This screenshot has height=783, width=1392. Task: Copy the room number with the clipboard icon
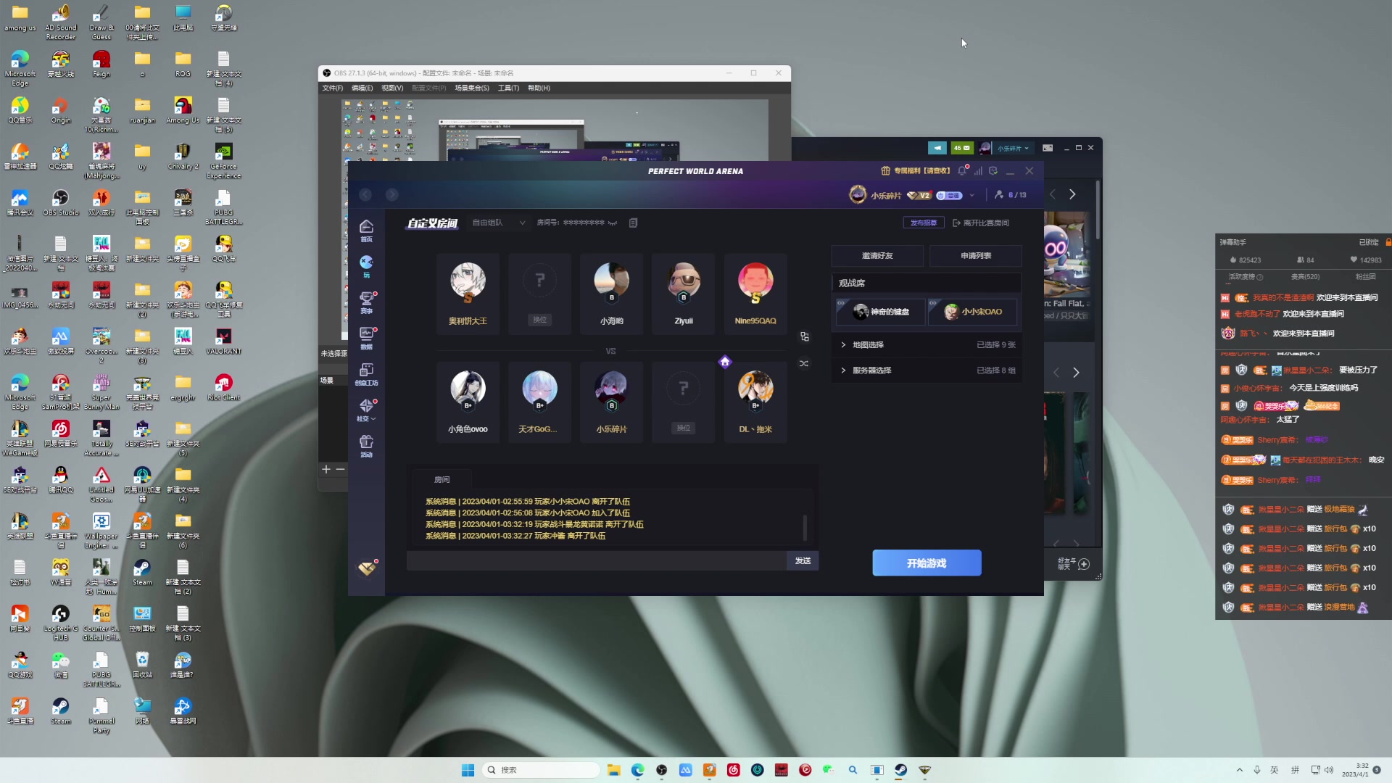pyautogui.click(x=633, y=223)
